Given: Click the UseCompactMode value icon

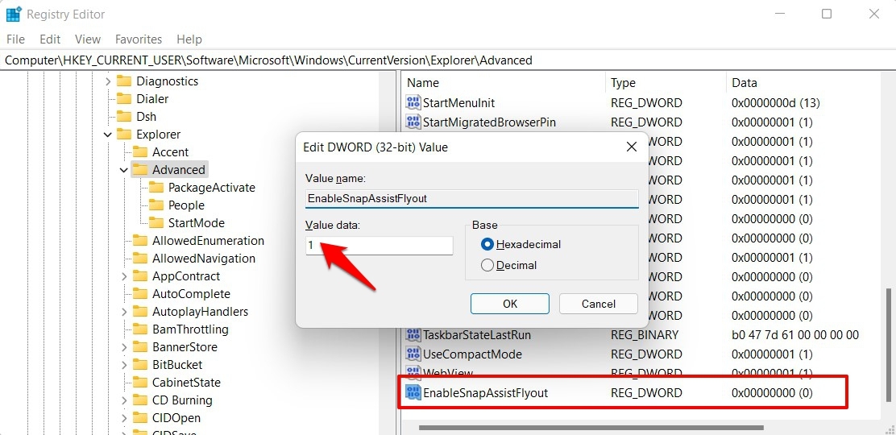Looking at the screenshot, I should click(413, 354).
